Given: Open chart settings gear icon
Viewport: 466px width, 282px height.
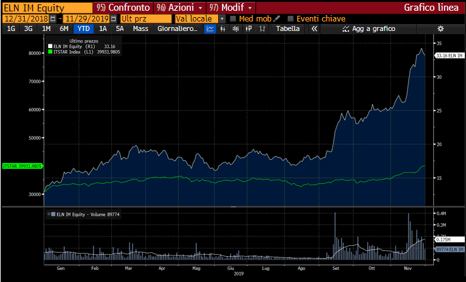Looking at the screenshot, I should pyautogui.click(x=441, y=29).
